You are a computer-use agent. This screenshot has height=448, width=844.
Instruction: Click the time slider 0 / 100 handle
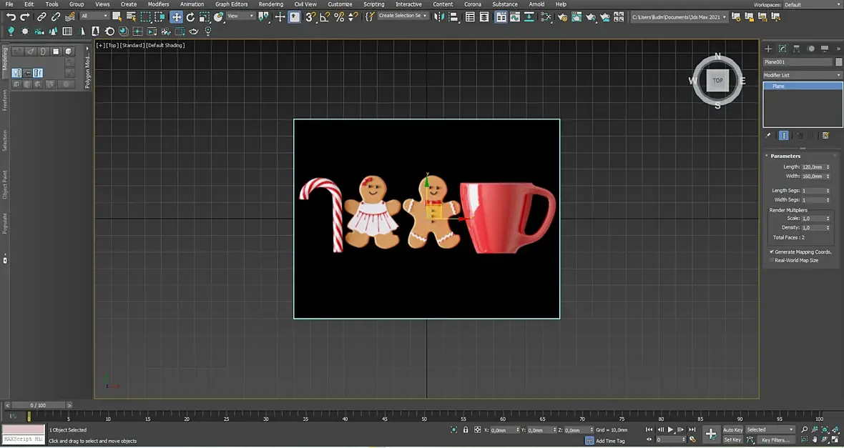click(38, 405)
